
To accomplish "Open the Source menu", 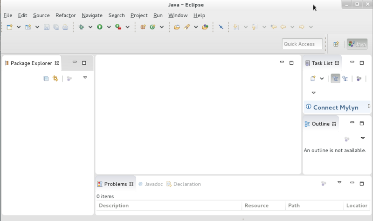I will click(41, 15).
